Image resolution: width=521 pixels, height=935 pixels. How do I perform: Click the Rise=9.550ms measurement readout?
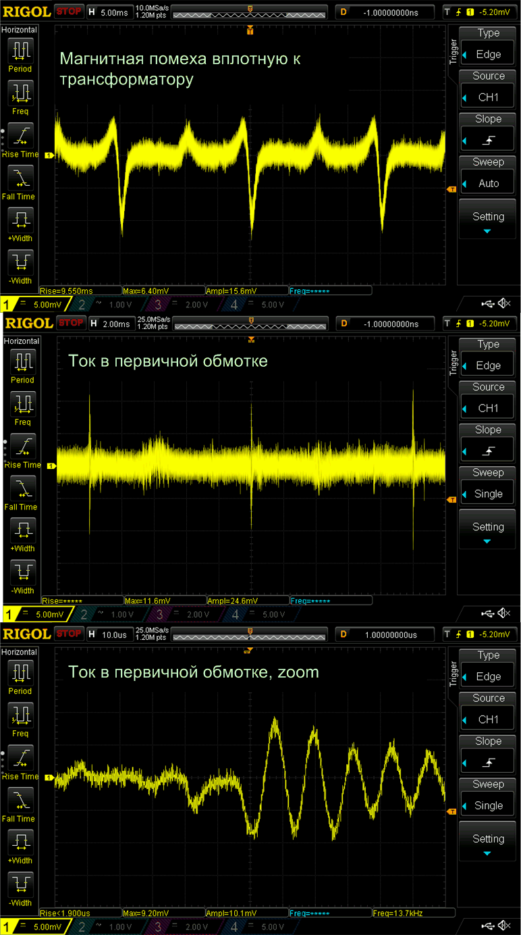click(80, 290)
